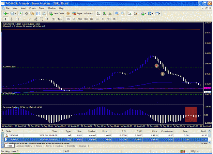Image resolution: width=213 pixels, height=154 pixels.
Task: Sort orders by Commission column header
Action: point(167,131)
